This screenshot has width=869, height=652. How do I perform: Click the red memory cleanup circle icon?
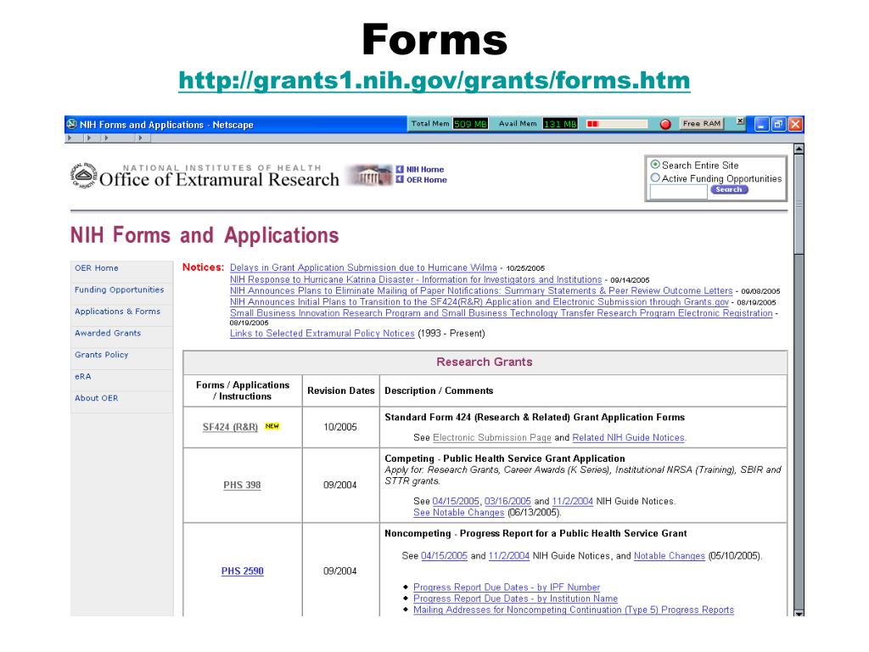(665, 124)
